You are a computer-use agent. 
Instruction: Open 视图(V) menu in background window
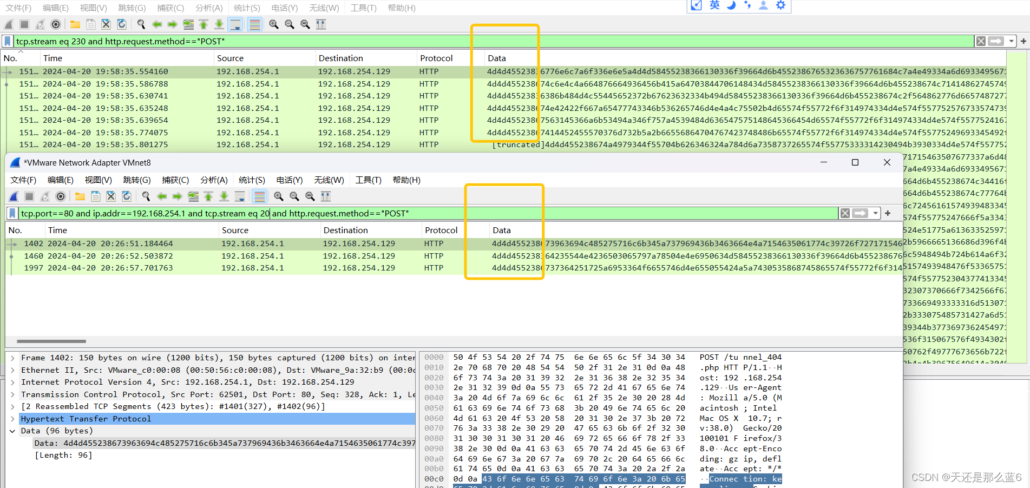93,8
